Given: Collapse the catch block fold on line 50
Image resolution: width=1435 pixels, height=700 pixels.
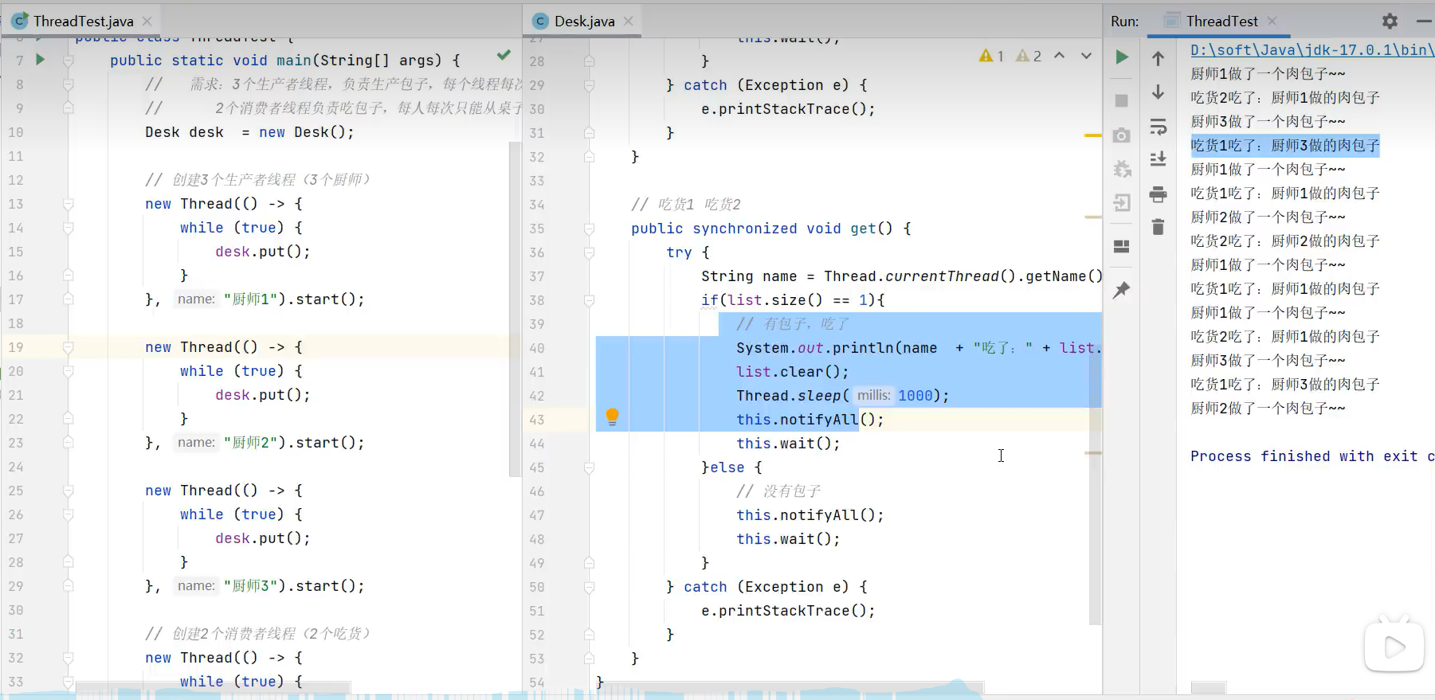Looking at the screenshot, I should 589,587.
